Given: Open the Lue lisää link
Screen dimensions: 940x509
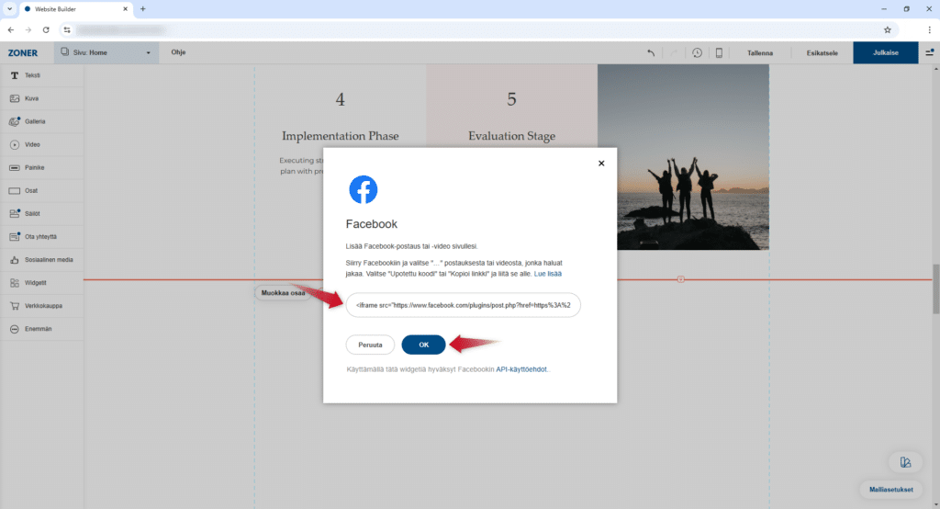Looking at the screenshot, I should pos(548,274).
